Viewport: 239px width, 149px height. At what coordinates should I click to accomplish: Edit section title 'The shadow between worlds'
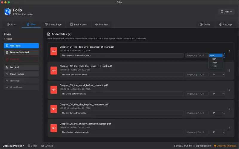[x=122, y=132]
